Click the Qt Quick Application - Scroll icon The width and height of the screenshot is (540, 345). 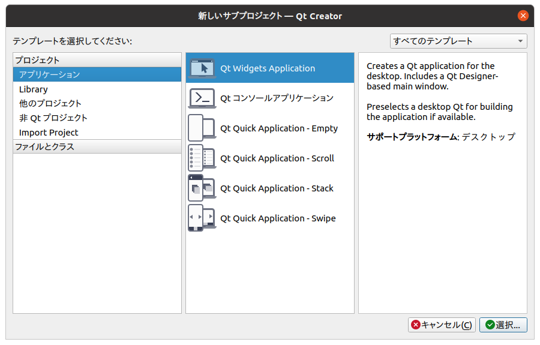coord(202,158)
